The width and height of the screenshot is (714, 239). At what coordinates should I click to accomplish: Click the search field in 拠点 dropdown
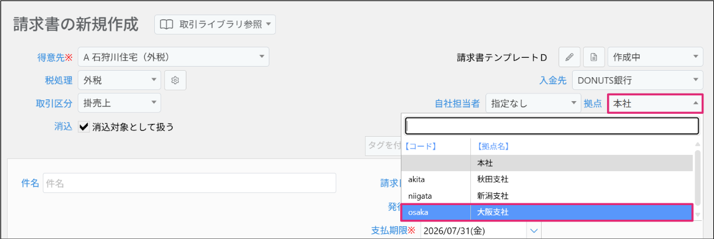coord(552,126)
